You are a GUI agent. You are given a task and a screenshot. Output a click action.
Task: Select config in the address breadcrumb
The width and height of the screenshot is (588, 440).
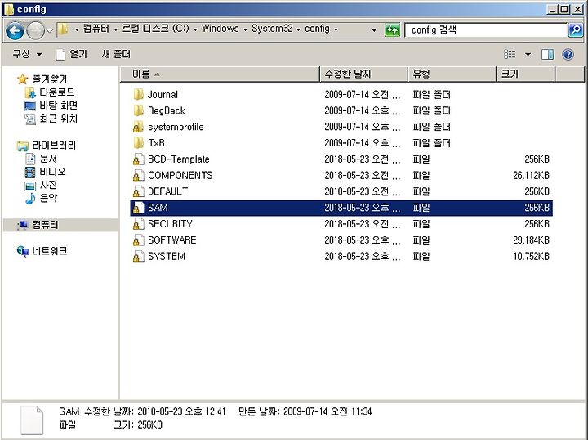pyautogui.click(x=317, y=29)
